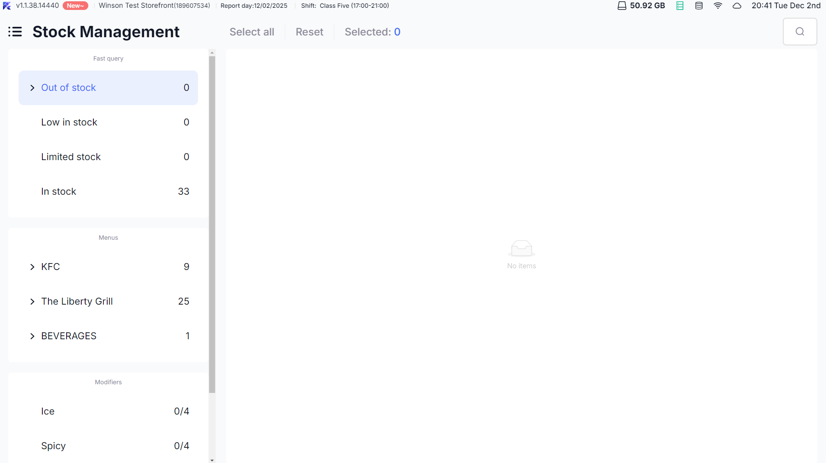Viewport: 826px width, 463px height.
Task: Click the app logo icon in the status bar
Action: click(x=7, y=6)
